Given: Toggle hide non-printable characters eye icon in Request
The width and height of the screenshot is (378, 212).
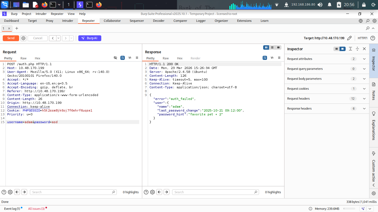Looking at the screenshot, I should 115,58.
